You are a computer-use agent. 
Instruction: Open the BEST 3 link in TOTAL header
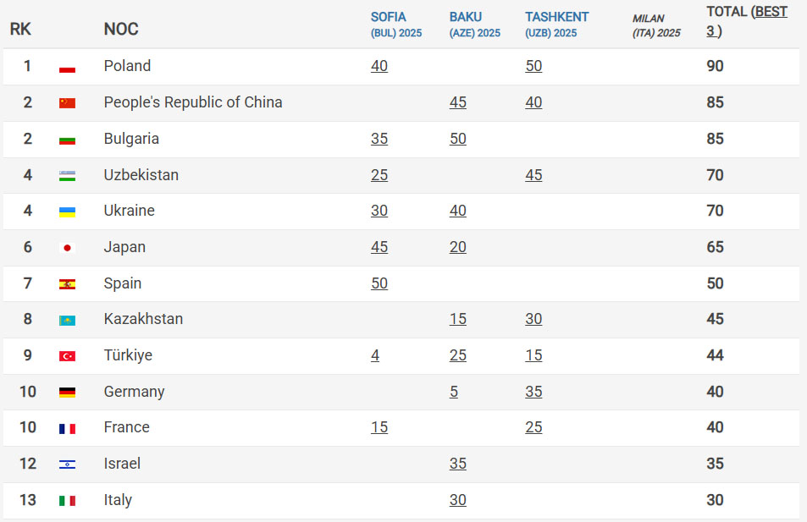[746, 21]
